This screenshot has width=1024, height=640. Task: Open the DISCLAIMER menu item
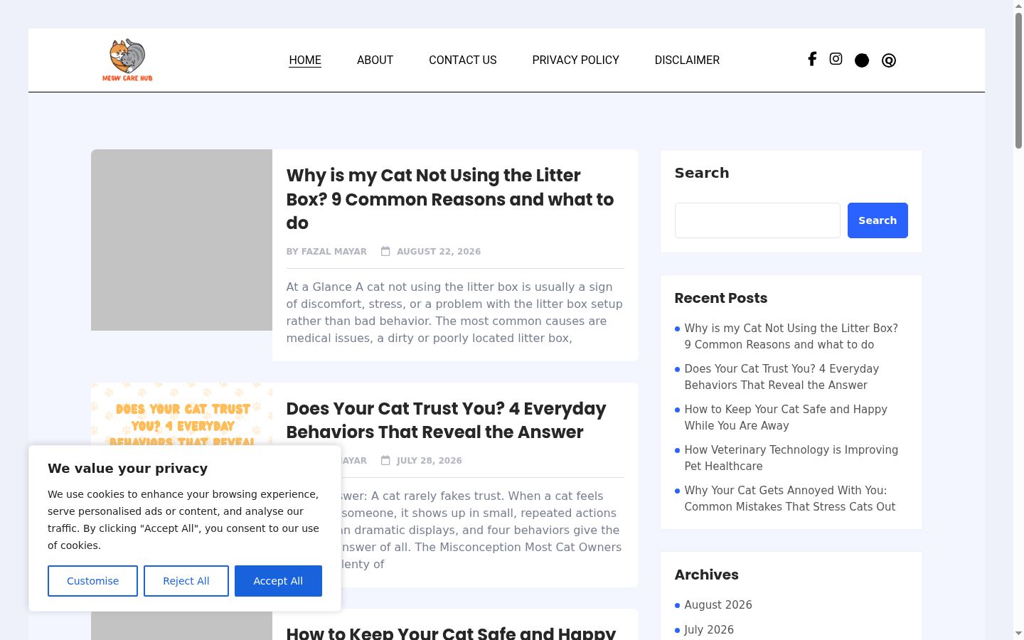[687, 60]
